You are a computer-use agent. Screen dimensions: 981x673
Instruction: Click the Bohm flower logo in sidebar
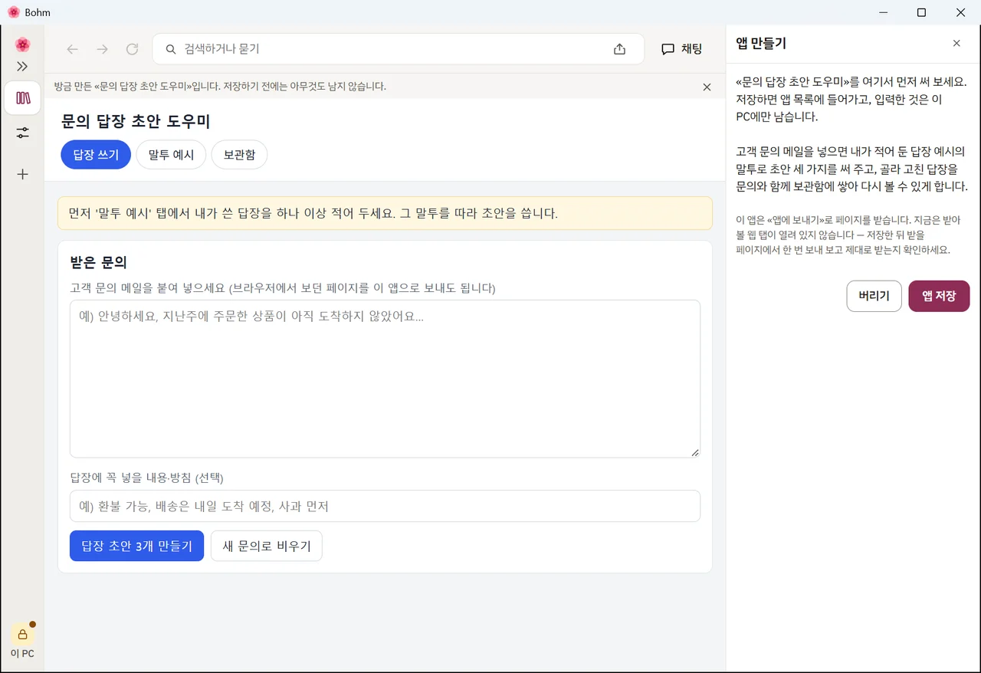(22, 44)
